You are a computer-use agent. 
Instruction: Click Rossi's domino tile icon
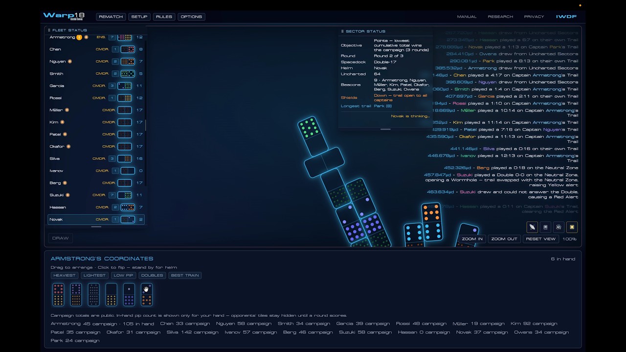[125, 98]
